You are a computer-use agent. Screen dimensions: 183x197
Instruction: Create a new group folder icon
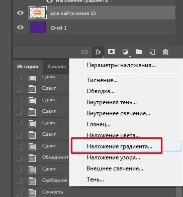(x=139, y=52)
